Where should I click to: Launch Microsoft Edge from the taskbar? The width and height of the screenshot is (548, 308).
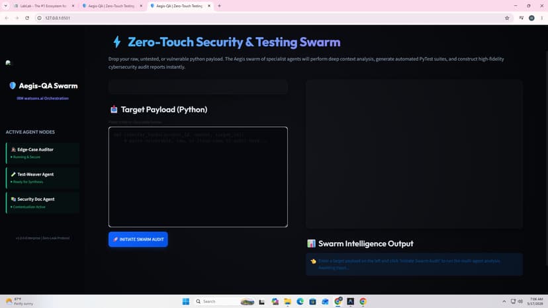tap(300, 301)
